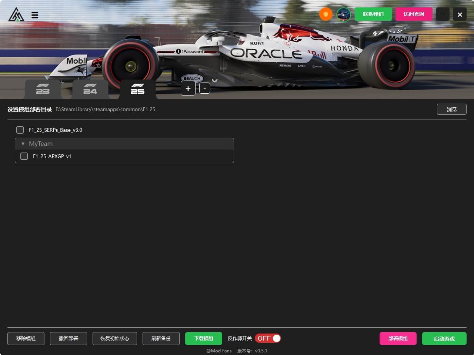This screenshot has width=474, height=355.
Task: Check the F1_25_SERPs_Base_v3.0 mod checkbox
Action: click(x=20, y=130)
